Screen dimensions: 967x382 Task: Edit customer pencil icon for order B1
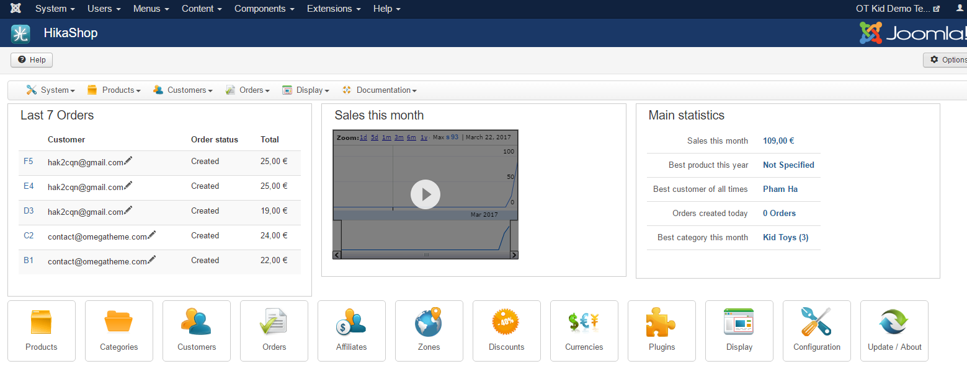152,260
